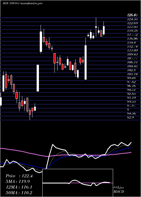Click the 84.56 price axis label
141x197 pixels.
(x=131, y=113)
